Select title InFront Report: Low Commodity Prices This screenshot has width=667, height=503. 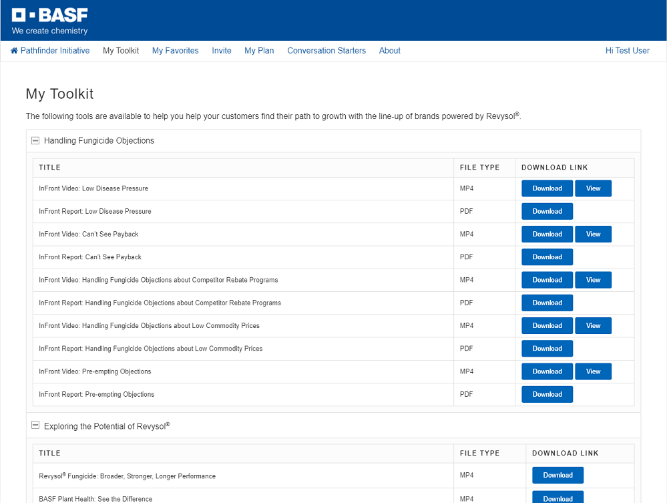(x=151, y=349)
